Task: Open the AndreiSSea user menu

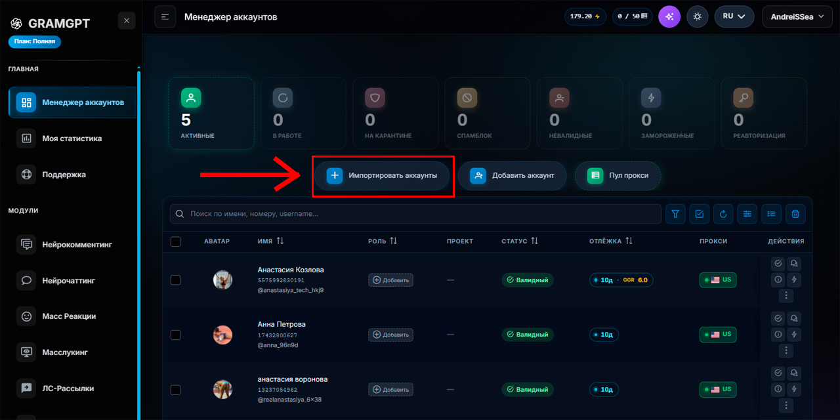Action: [x=797, y=16]
